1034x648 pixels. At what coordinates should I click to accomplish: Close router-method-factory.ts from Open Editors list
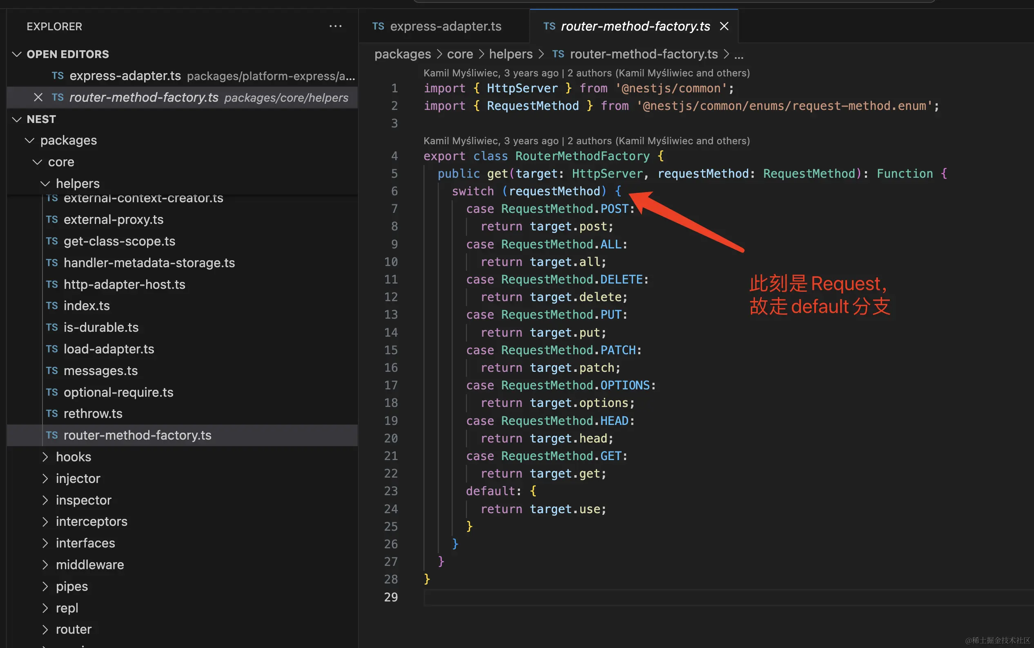[x=38, y=98]
